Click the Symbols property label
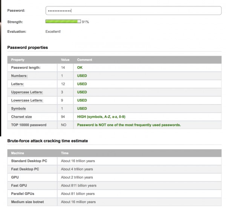 (18, 109)
